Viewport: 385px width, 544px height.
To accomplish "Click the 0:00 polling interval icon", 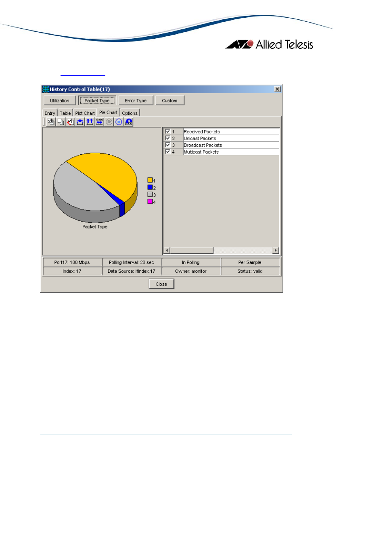I will pos(99,122).
